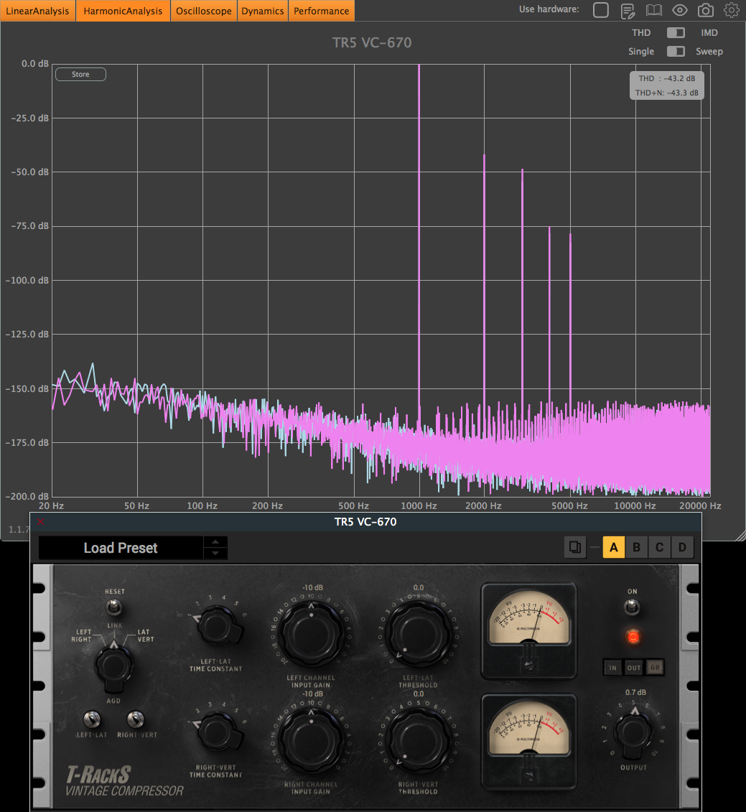Image resolution: width=746 pixels, height=812 pixels.
Task: Click the THD -43.2 dB readout
Action: (x=667, y=78)
